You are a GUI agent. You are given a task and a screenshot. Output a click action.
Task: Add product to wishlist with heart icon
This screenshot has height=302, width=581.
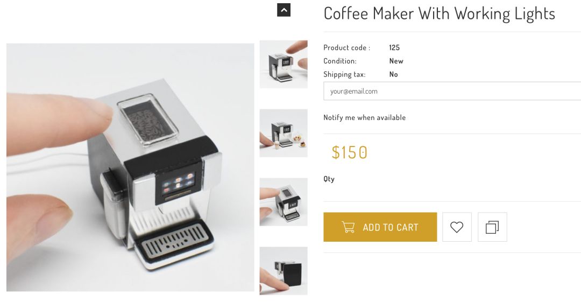pyautogui.click(x=457, y=227)
